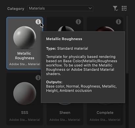Open the grid view options icon
135x128 pixels.
click(124, 8)
